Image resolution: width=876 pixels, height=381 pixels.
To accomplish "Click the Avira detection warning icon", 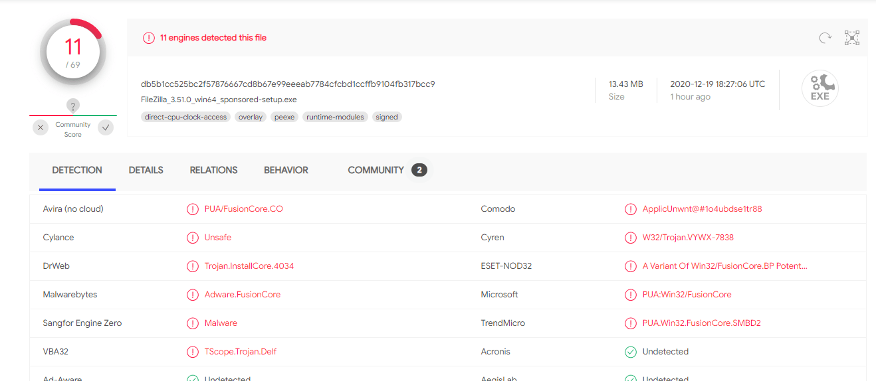I will click(193, 209).
